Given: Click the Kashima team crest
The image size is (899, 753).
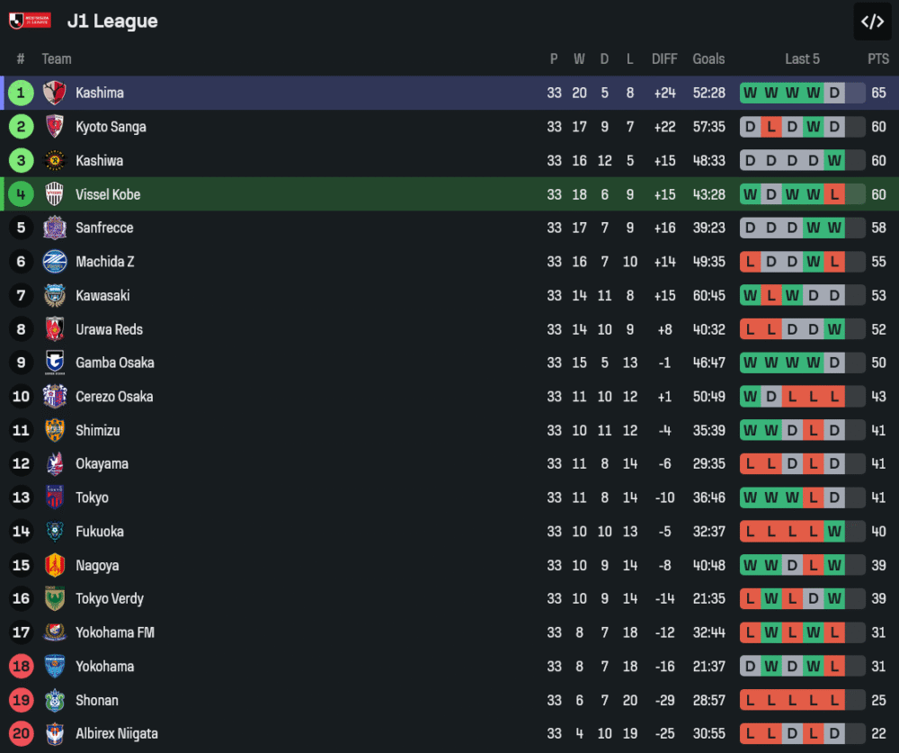Looking at the screenshot, I should point(55,93).
